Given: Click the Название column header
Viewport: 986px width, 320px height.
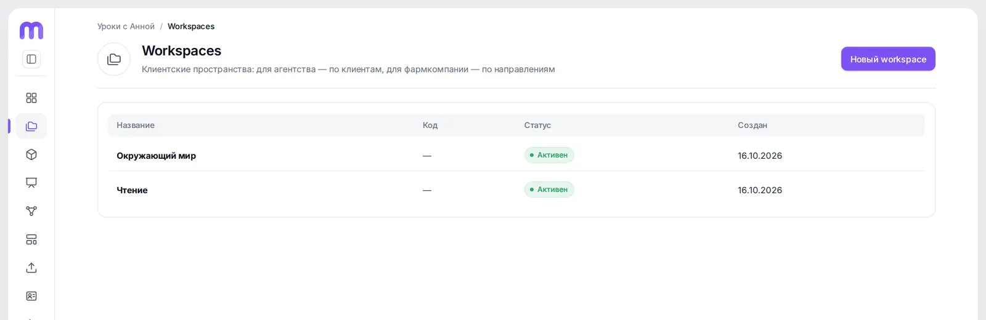Looking at the screenshot, I should [136, 125].
